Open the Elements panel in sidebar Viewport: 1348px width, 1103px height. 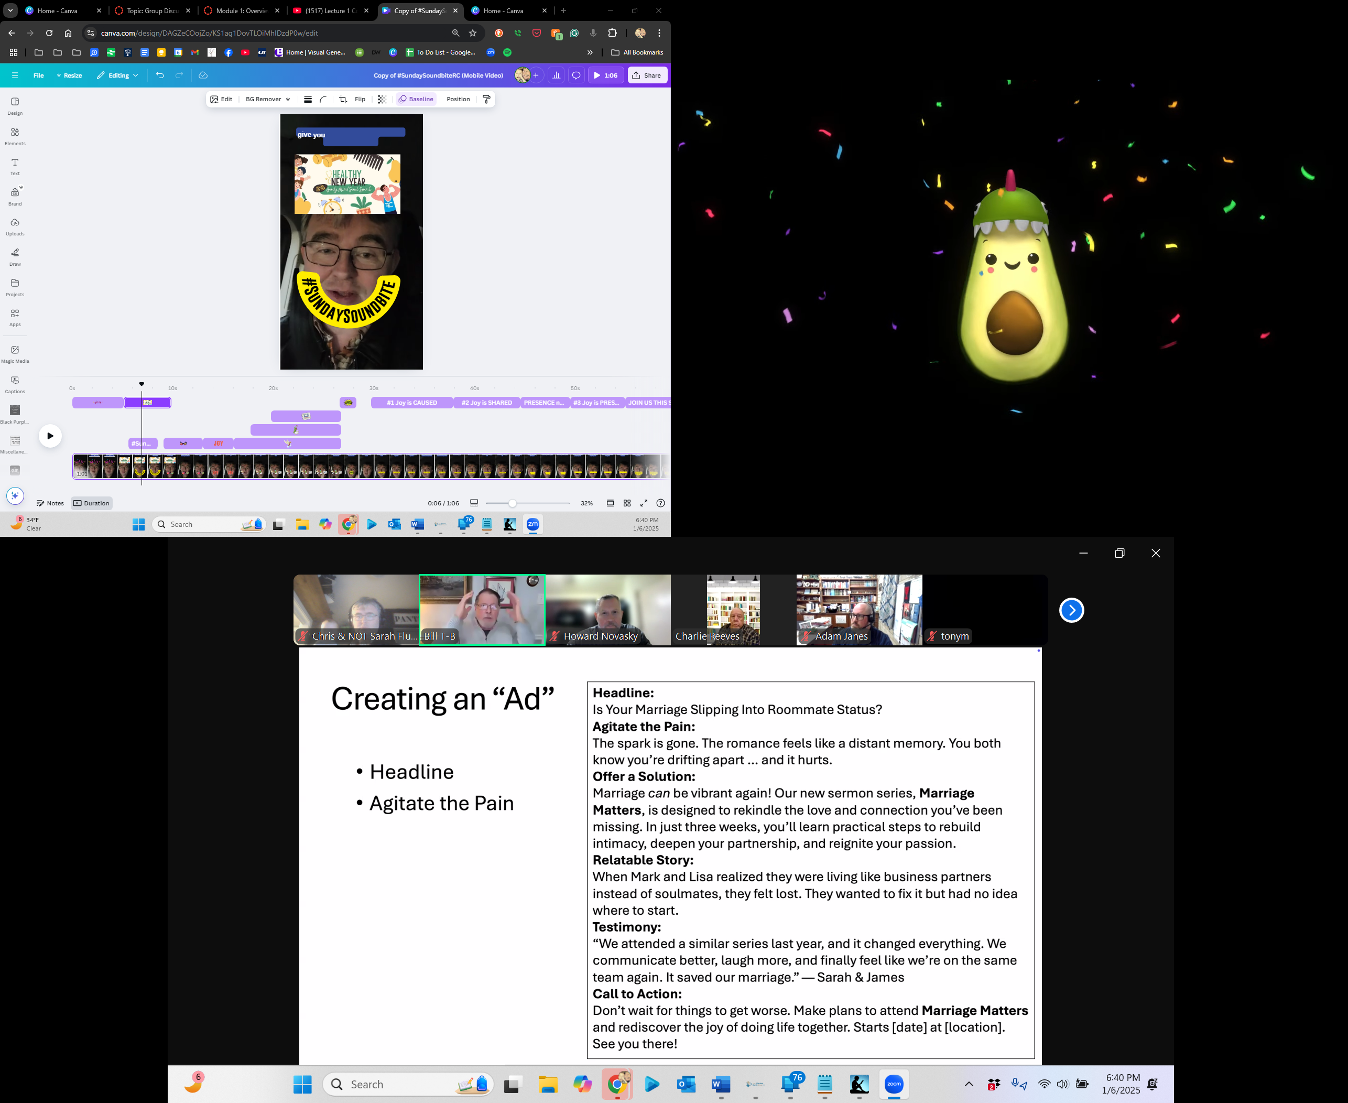(x=15, y=135)
